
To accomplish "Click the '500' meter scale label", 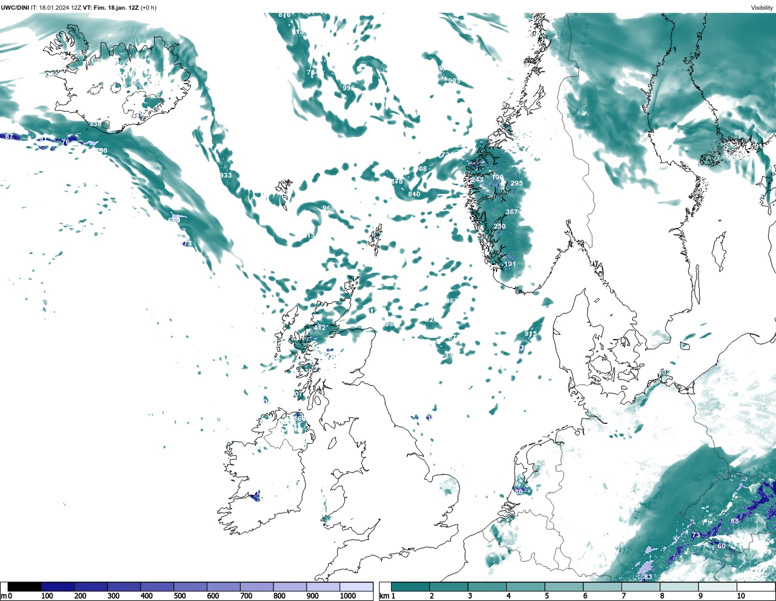I will coord(179,596).
